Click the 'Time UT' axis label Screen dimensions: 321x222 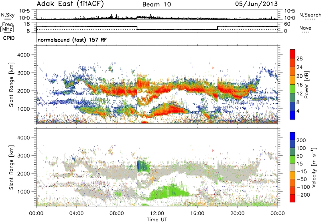(157, 220)
